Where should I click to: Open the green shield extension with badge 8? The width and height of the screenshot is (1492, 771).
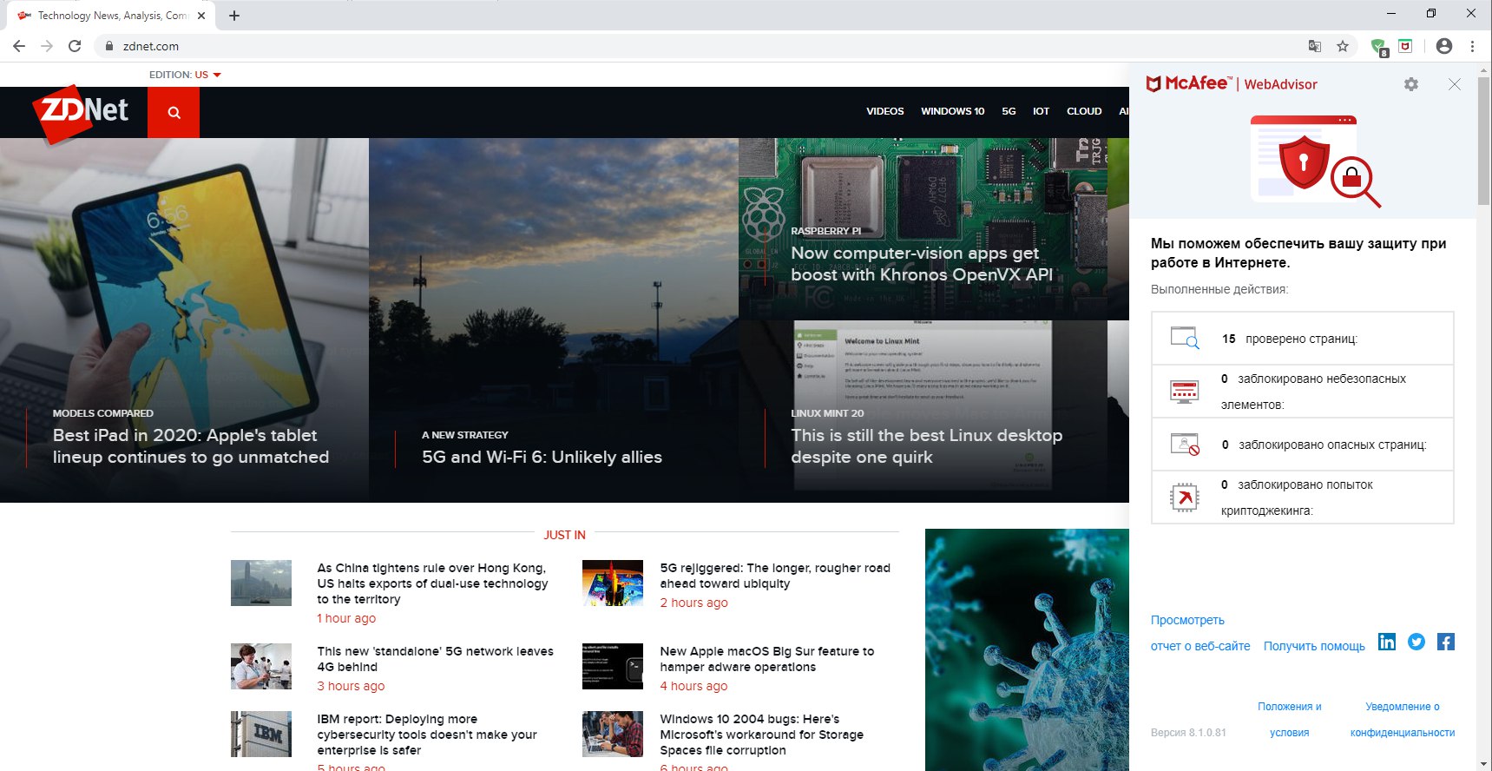1378,47
